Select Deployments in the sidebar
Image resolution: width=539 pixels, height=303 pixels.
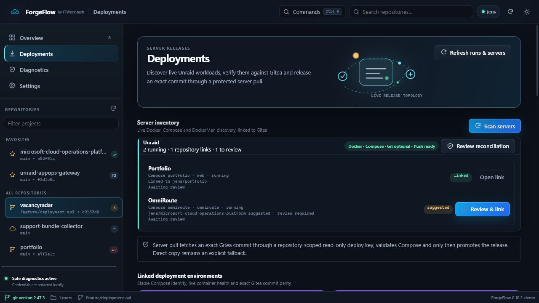click(61, 54)
